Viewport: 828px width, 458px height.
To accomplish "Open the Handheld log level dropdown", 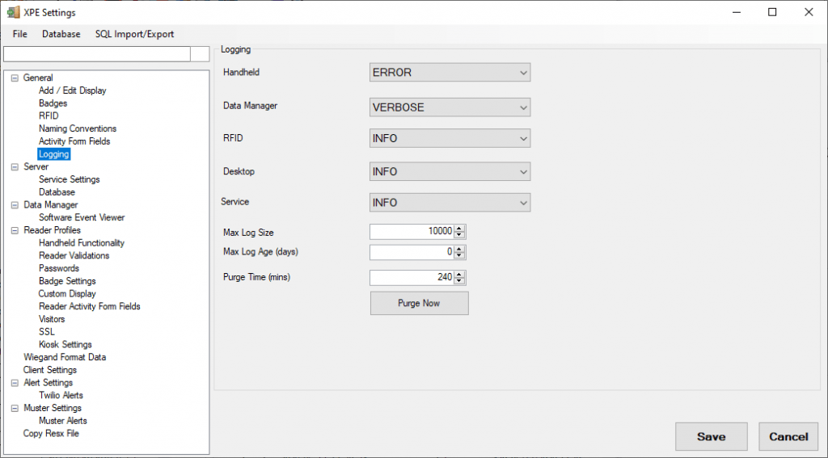I will tap(450, 72).
